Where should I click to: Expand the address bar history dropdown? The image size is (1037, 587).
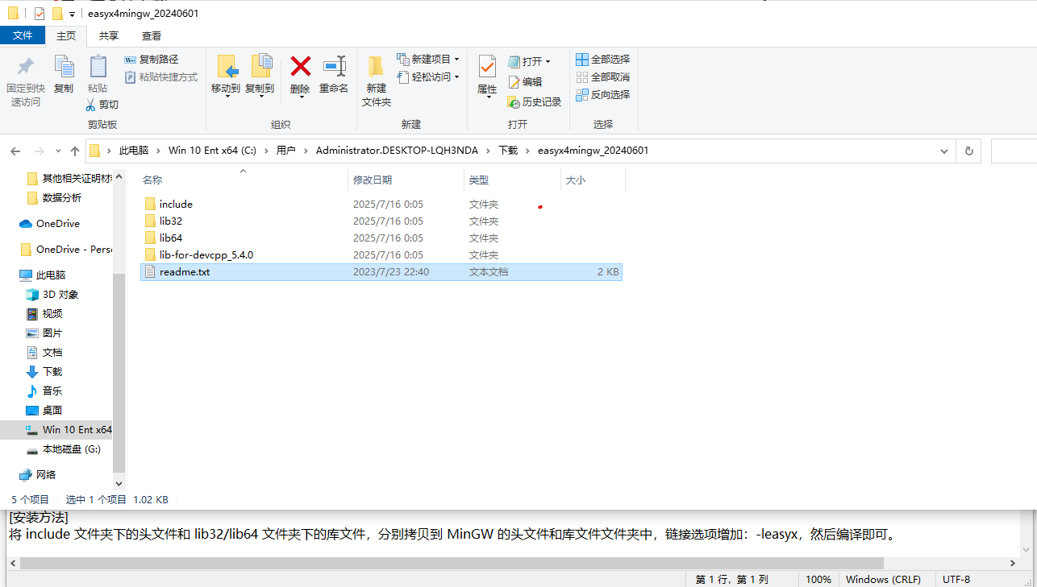pyautogui.click(x=943, y=150)
